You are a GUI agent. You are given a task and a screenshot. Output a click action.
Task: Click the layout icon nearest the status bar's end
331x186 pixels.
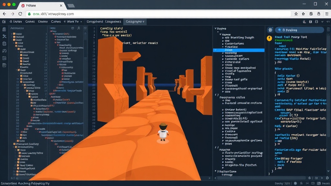tap(319, 183)
